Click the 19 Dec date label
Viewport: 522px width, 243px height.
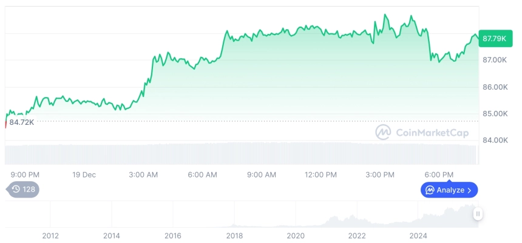[84, 175]
